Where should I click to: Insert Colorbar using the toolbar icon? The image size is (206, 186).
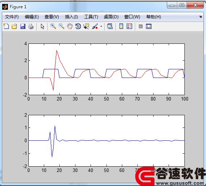121,26
